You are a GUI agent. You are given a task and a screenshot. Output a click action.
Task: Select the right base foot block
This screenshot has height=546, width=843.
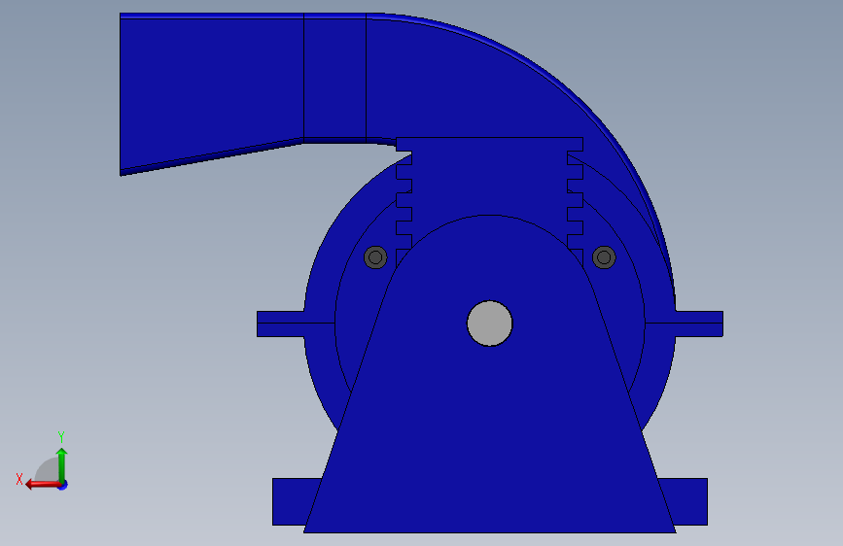(685, 502)
